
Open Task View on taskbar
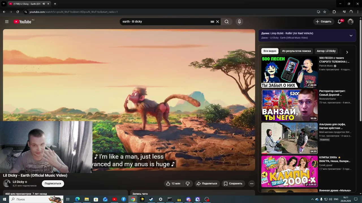pos(68,199)
